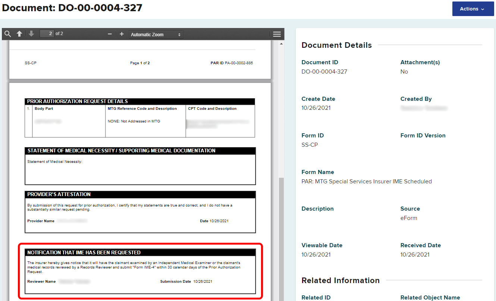Open the Automatic Zoom dropdown
This screenshot has width=496, height=301.
tap(156, 35)
